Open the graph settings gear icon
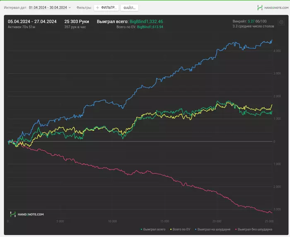Screen dimensions: 290x237 pyautogui.click(x=281, y=22)
